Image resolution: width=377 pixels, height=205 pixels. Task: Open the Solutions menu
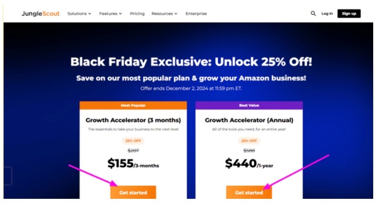tap(79, 13)
